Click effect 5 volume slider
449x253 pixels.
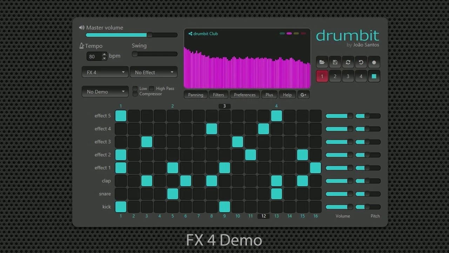pos(339,116)
